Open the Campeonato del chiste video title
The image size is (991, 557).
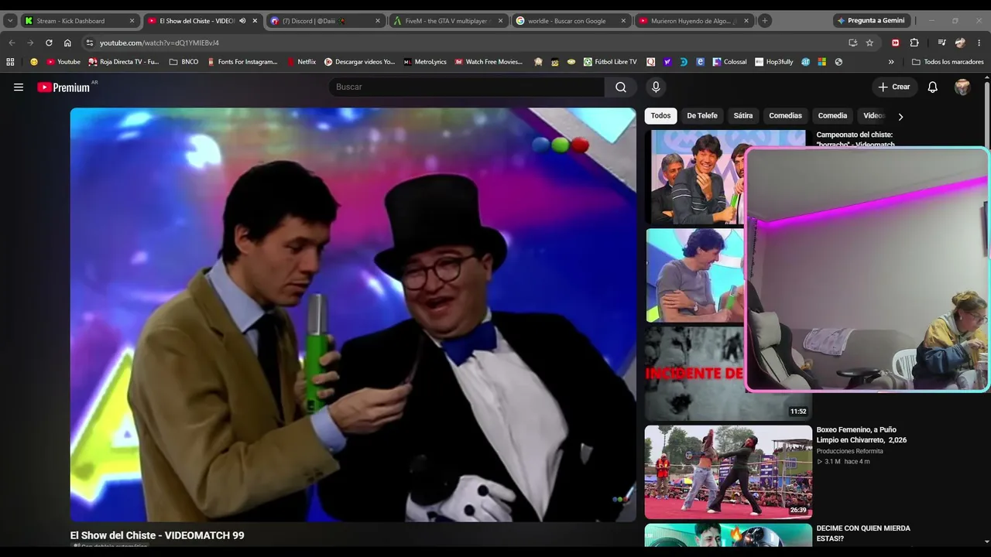click(x=855, y=139)
